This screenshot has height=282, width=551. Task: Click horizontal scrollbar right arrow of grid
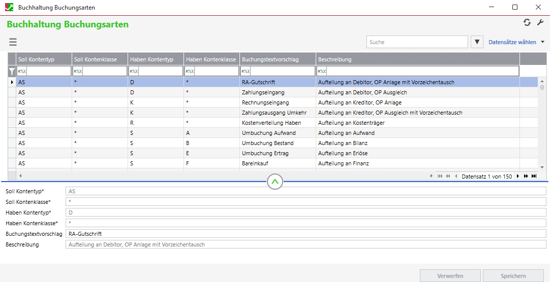pos(432,176)
